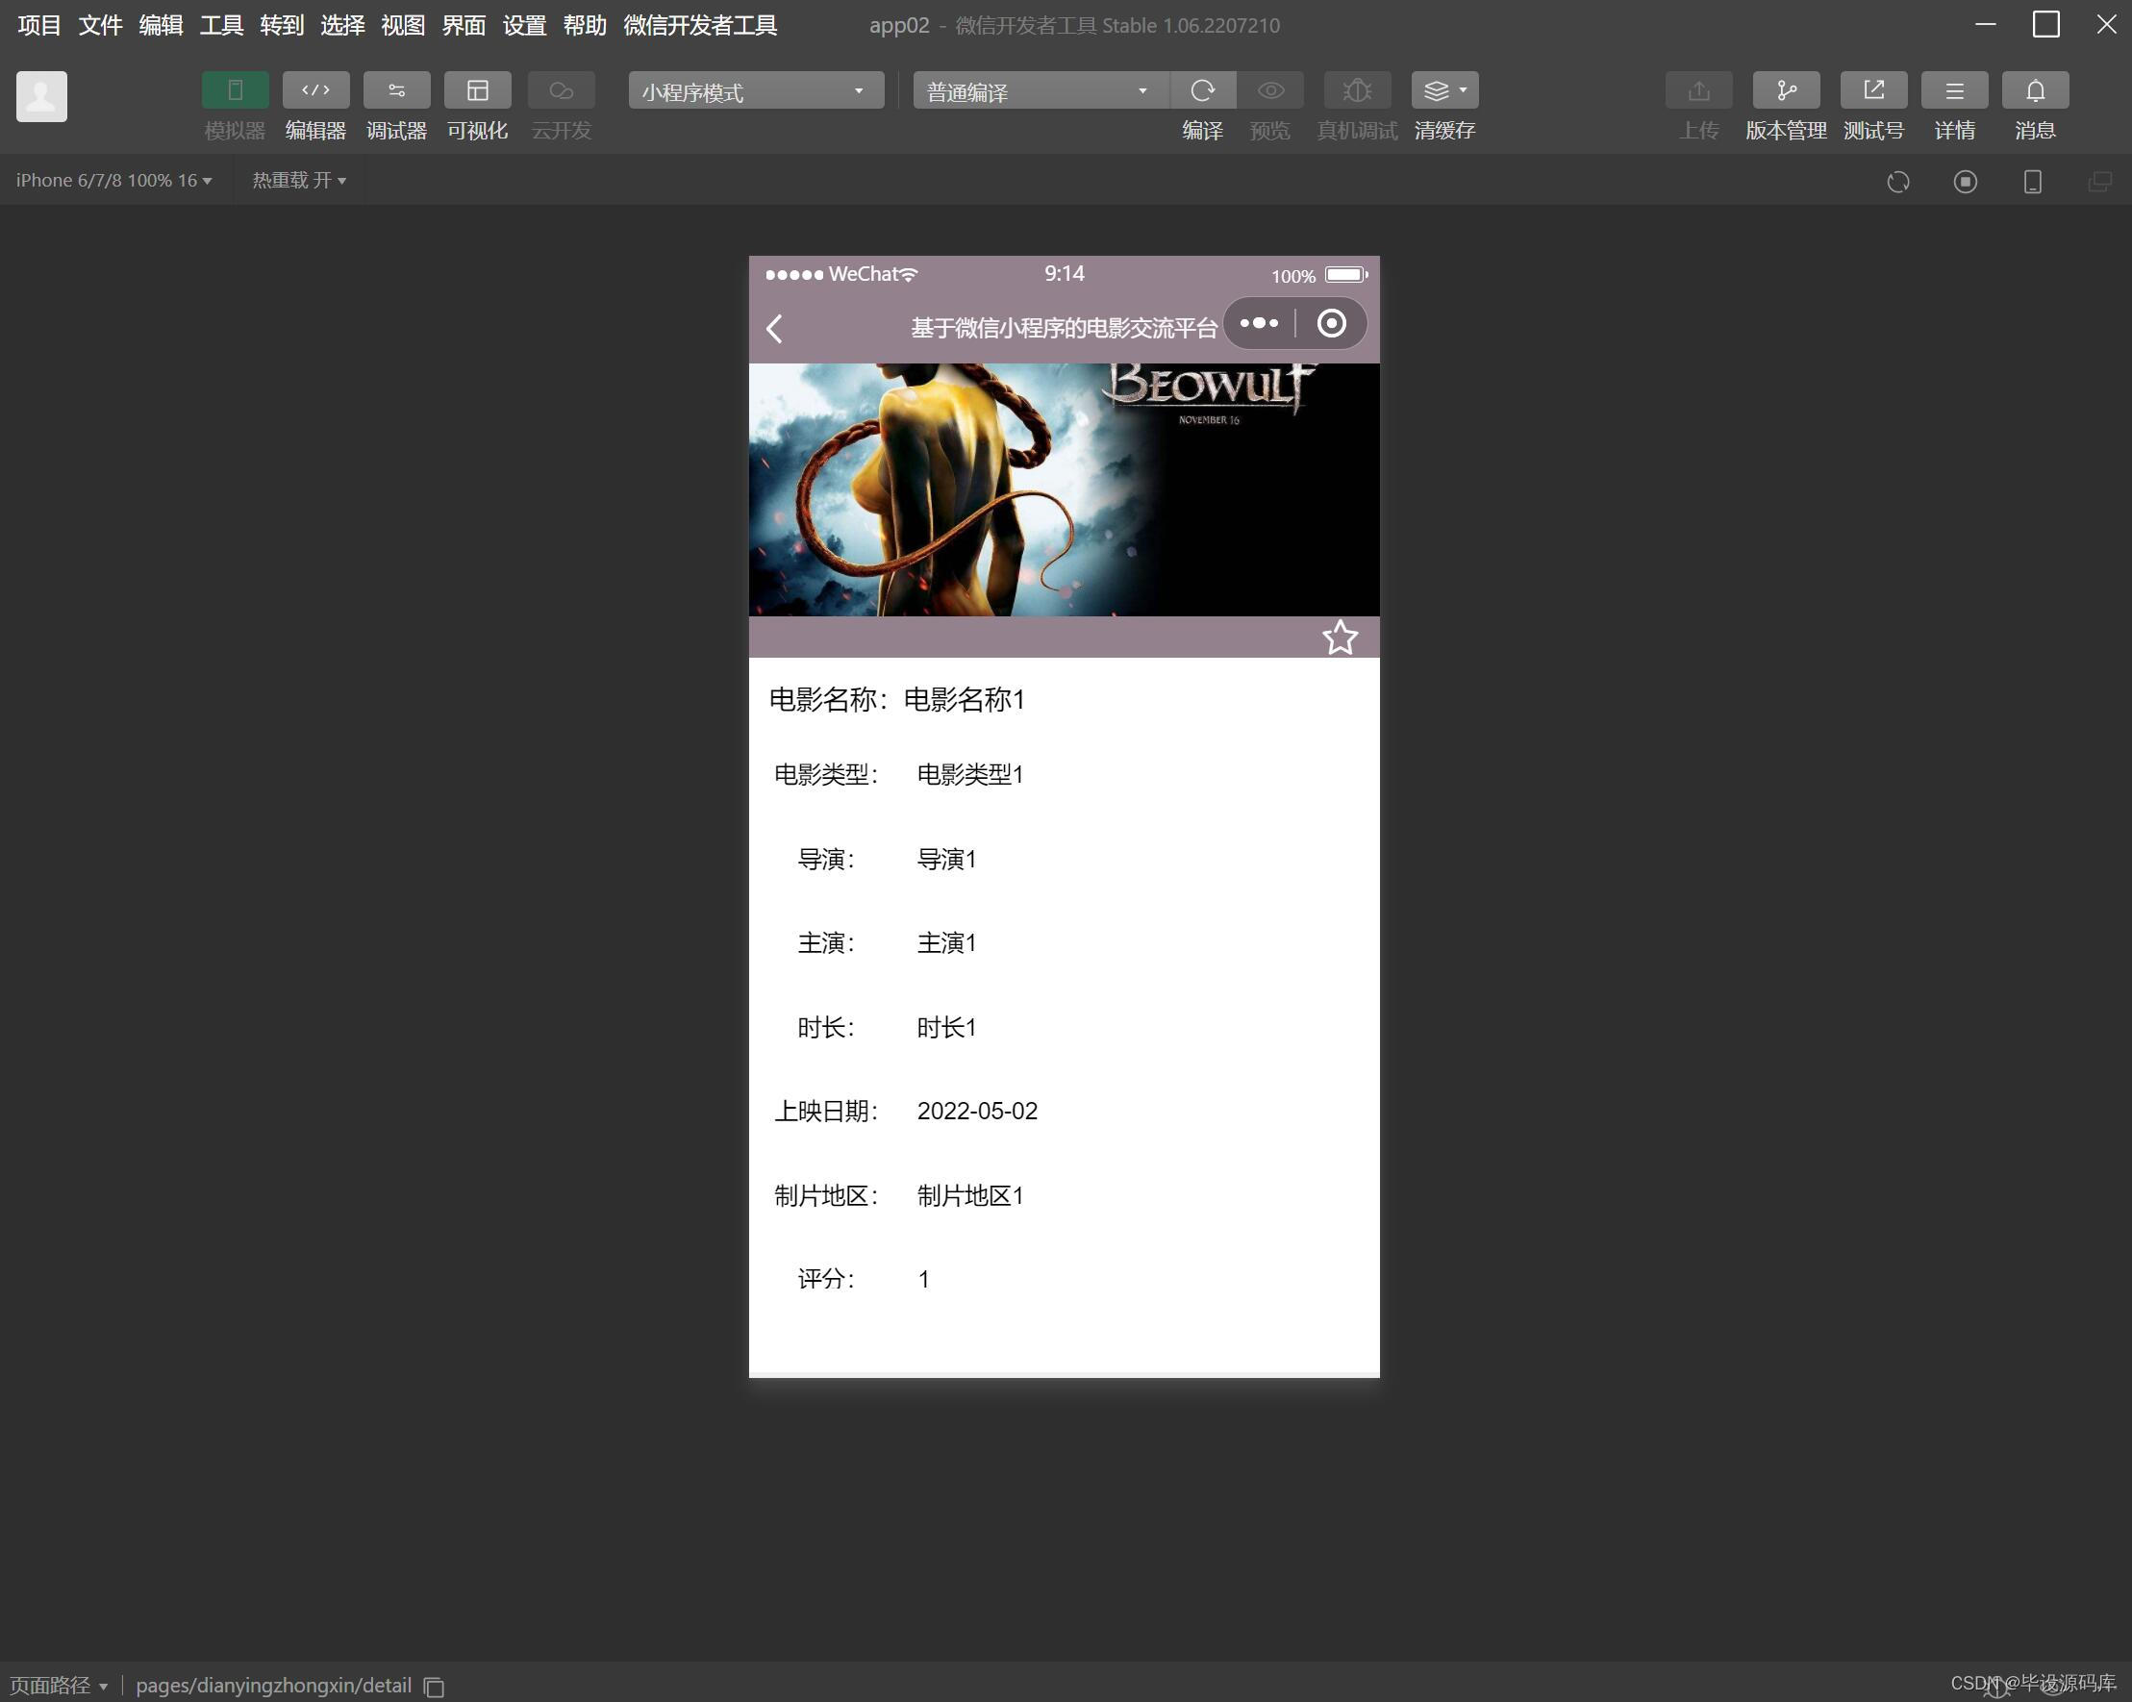
Task: Click the 电影名称：电影名称1 title
Action: pos(897,700)
